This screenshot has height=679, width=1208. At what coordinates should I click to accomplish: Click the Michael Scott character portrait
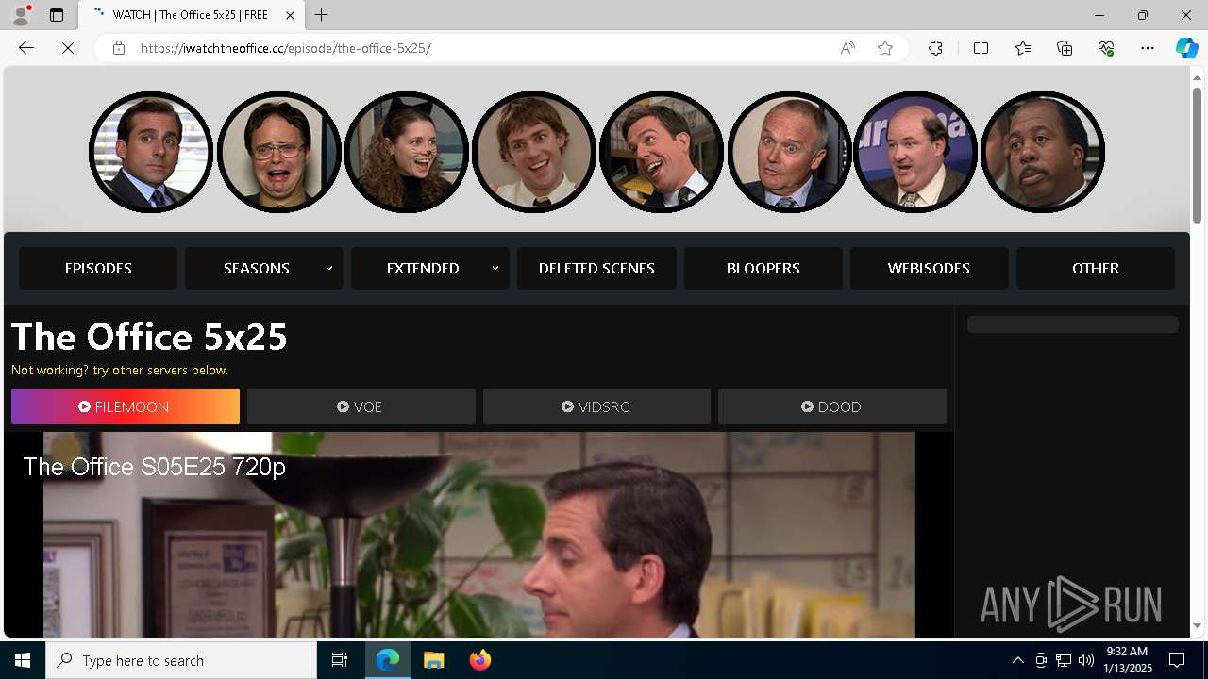click(x=151, y=152)
